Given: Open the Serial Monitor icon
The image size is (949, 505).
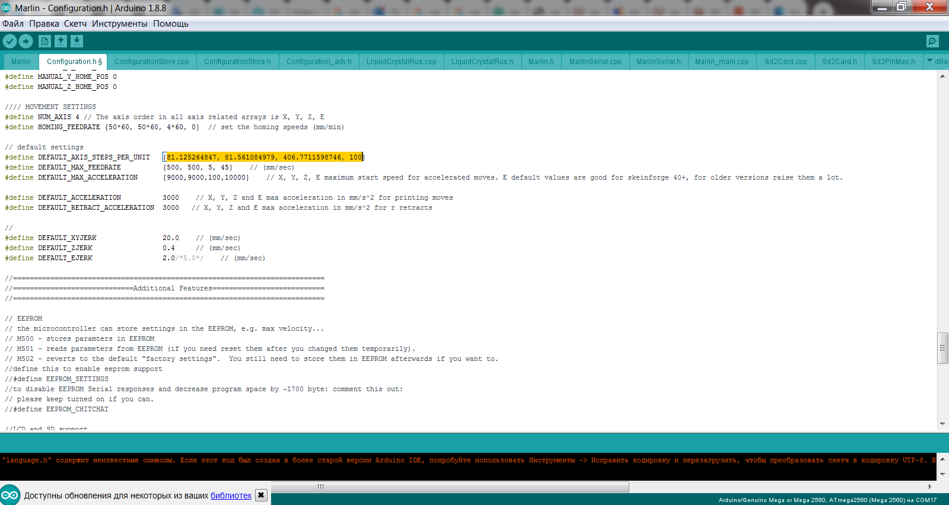Looking at the screenshot, I should 932,41.
